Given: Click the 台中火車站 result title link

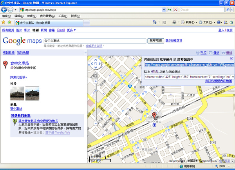Looking at the screenshot, I should (20, 63).
